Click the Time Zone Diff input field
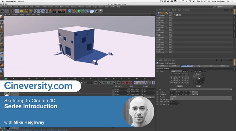 (175, 102)
